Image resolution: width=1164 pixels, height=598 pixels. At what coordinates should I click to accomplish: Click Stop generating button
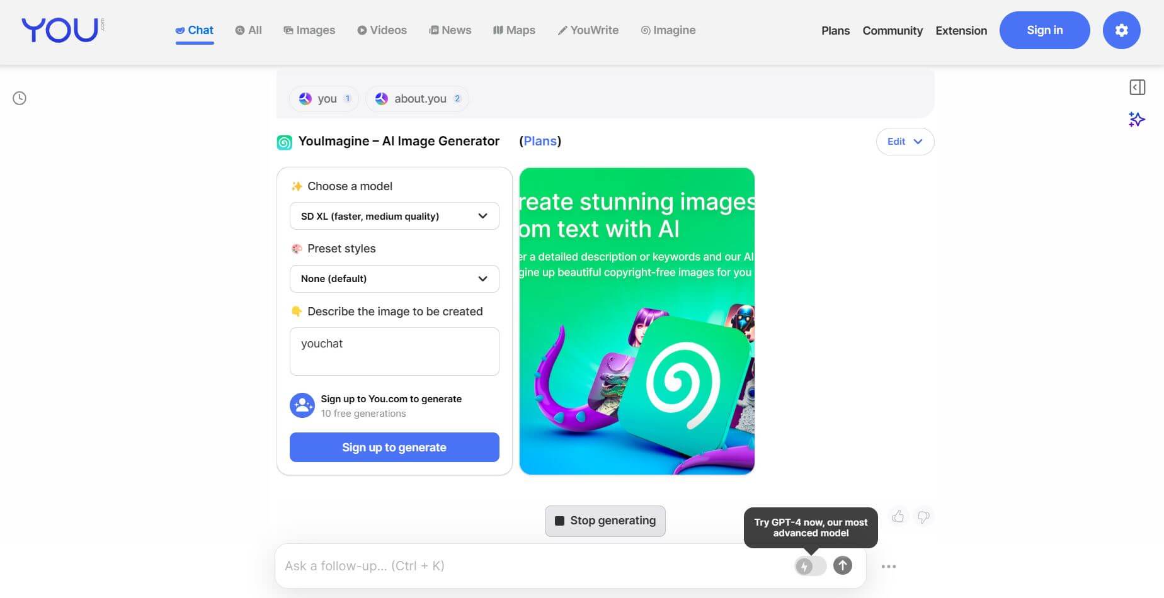605,521
